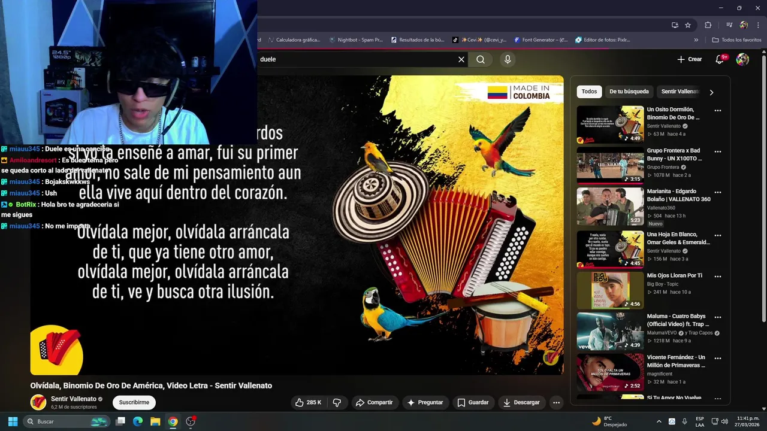Image resolution: width=767 pixels, height=431 pixels.
Task: Open options for Marianita video
Action: tap(717, 193)
